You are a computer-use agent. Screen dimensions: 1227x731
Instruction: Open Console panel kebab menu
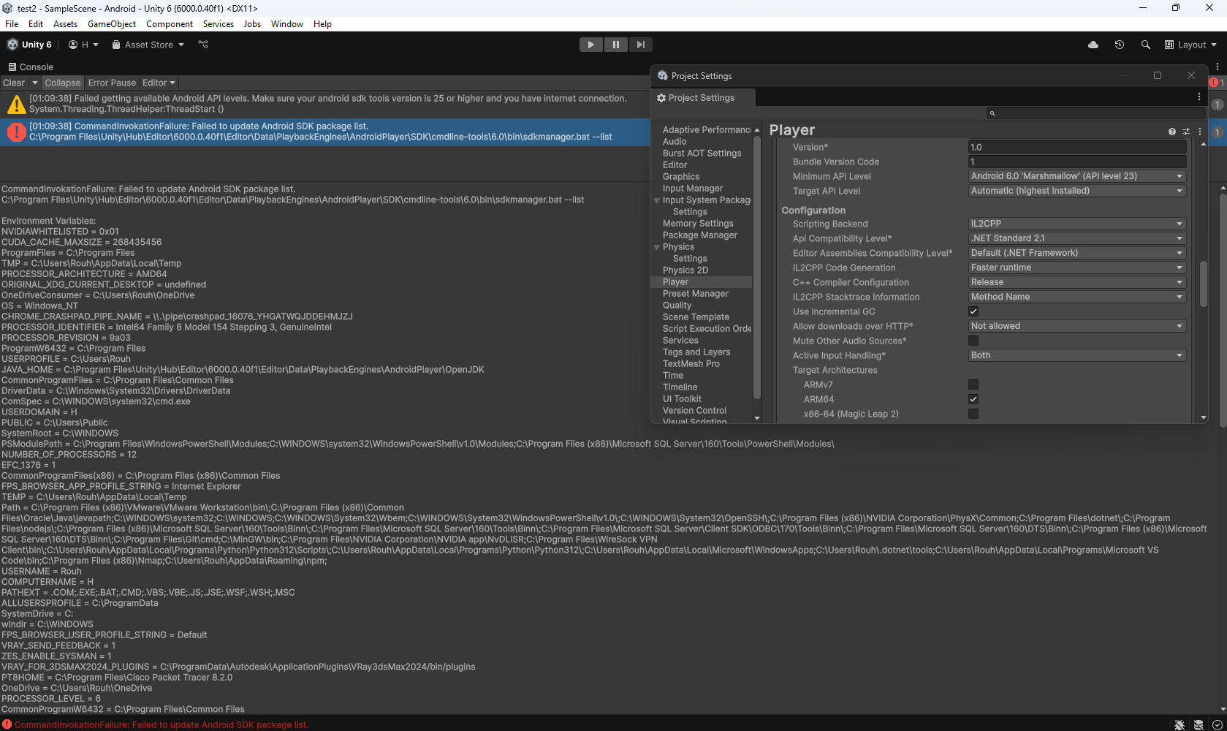pyautogui.click(x=1217, y=67)
